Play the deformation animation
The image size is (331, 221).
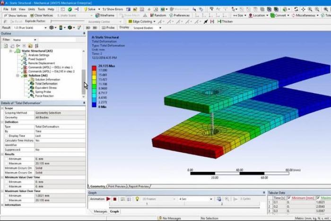tap(108, 199)
